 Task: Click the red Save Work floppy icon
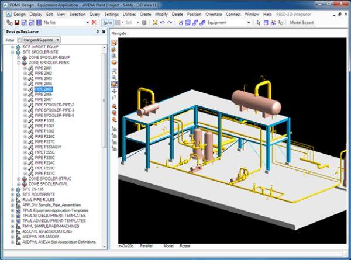tap(17, 23)
